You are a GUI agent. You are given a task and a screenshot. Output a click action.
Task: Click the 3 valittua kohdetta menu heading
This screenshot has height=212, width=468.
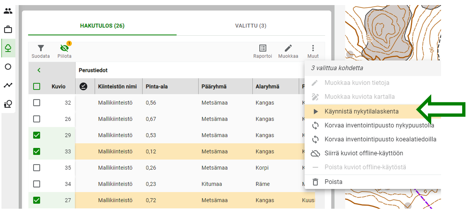(x=337, y=68)
